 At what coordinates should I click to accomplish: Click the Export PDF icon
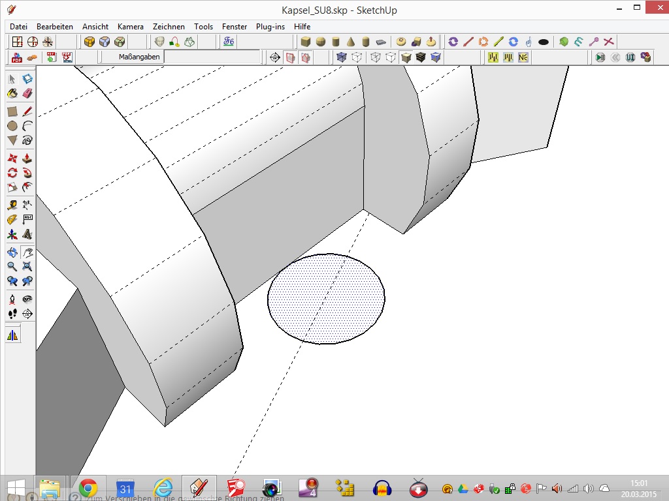pos(17,57)
